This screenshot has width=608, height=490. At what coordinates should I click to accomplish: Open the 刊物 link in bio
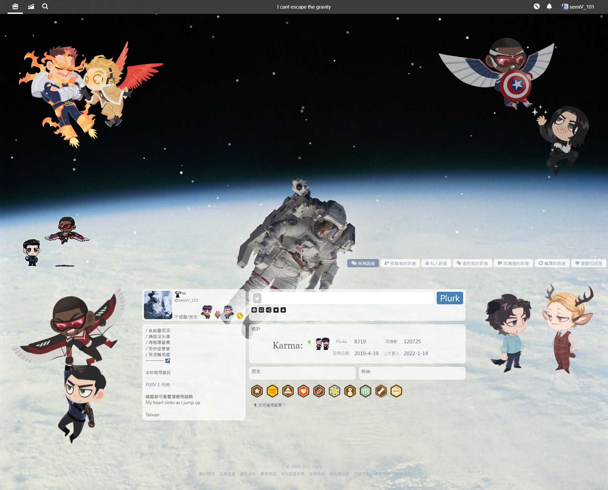(x=166, y=385)
